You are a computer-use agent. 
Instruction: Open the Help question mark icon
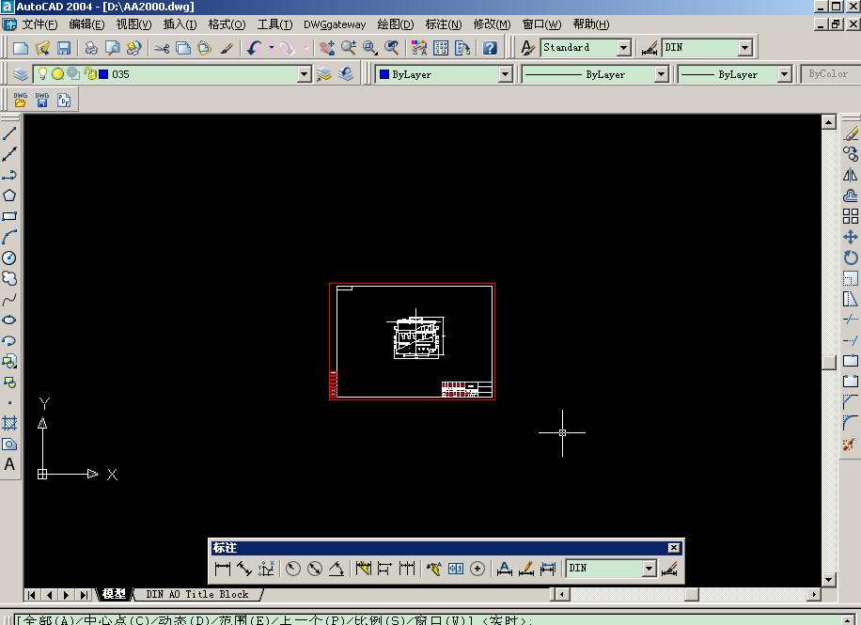coord(490,48)
